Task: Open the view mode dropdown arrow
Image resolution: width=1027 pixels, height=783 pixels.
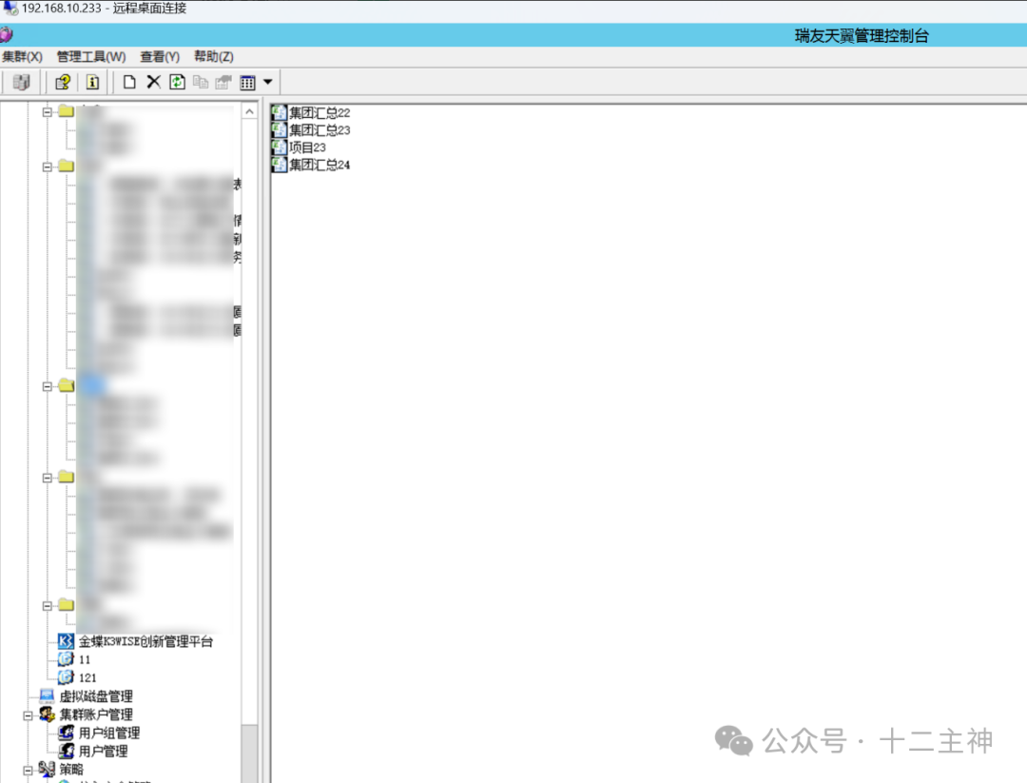Action: [268, 82]
